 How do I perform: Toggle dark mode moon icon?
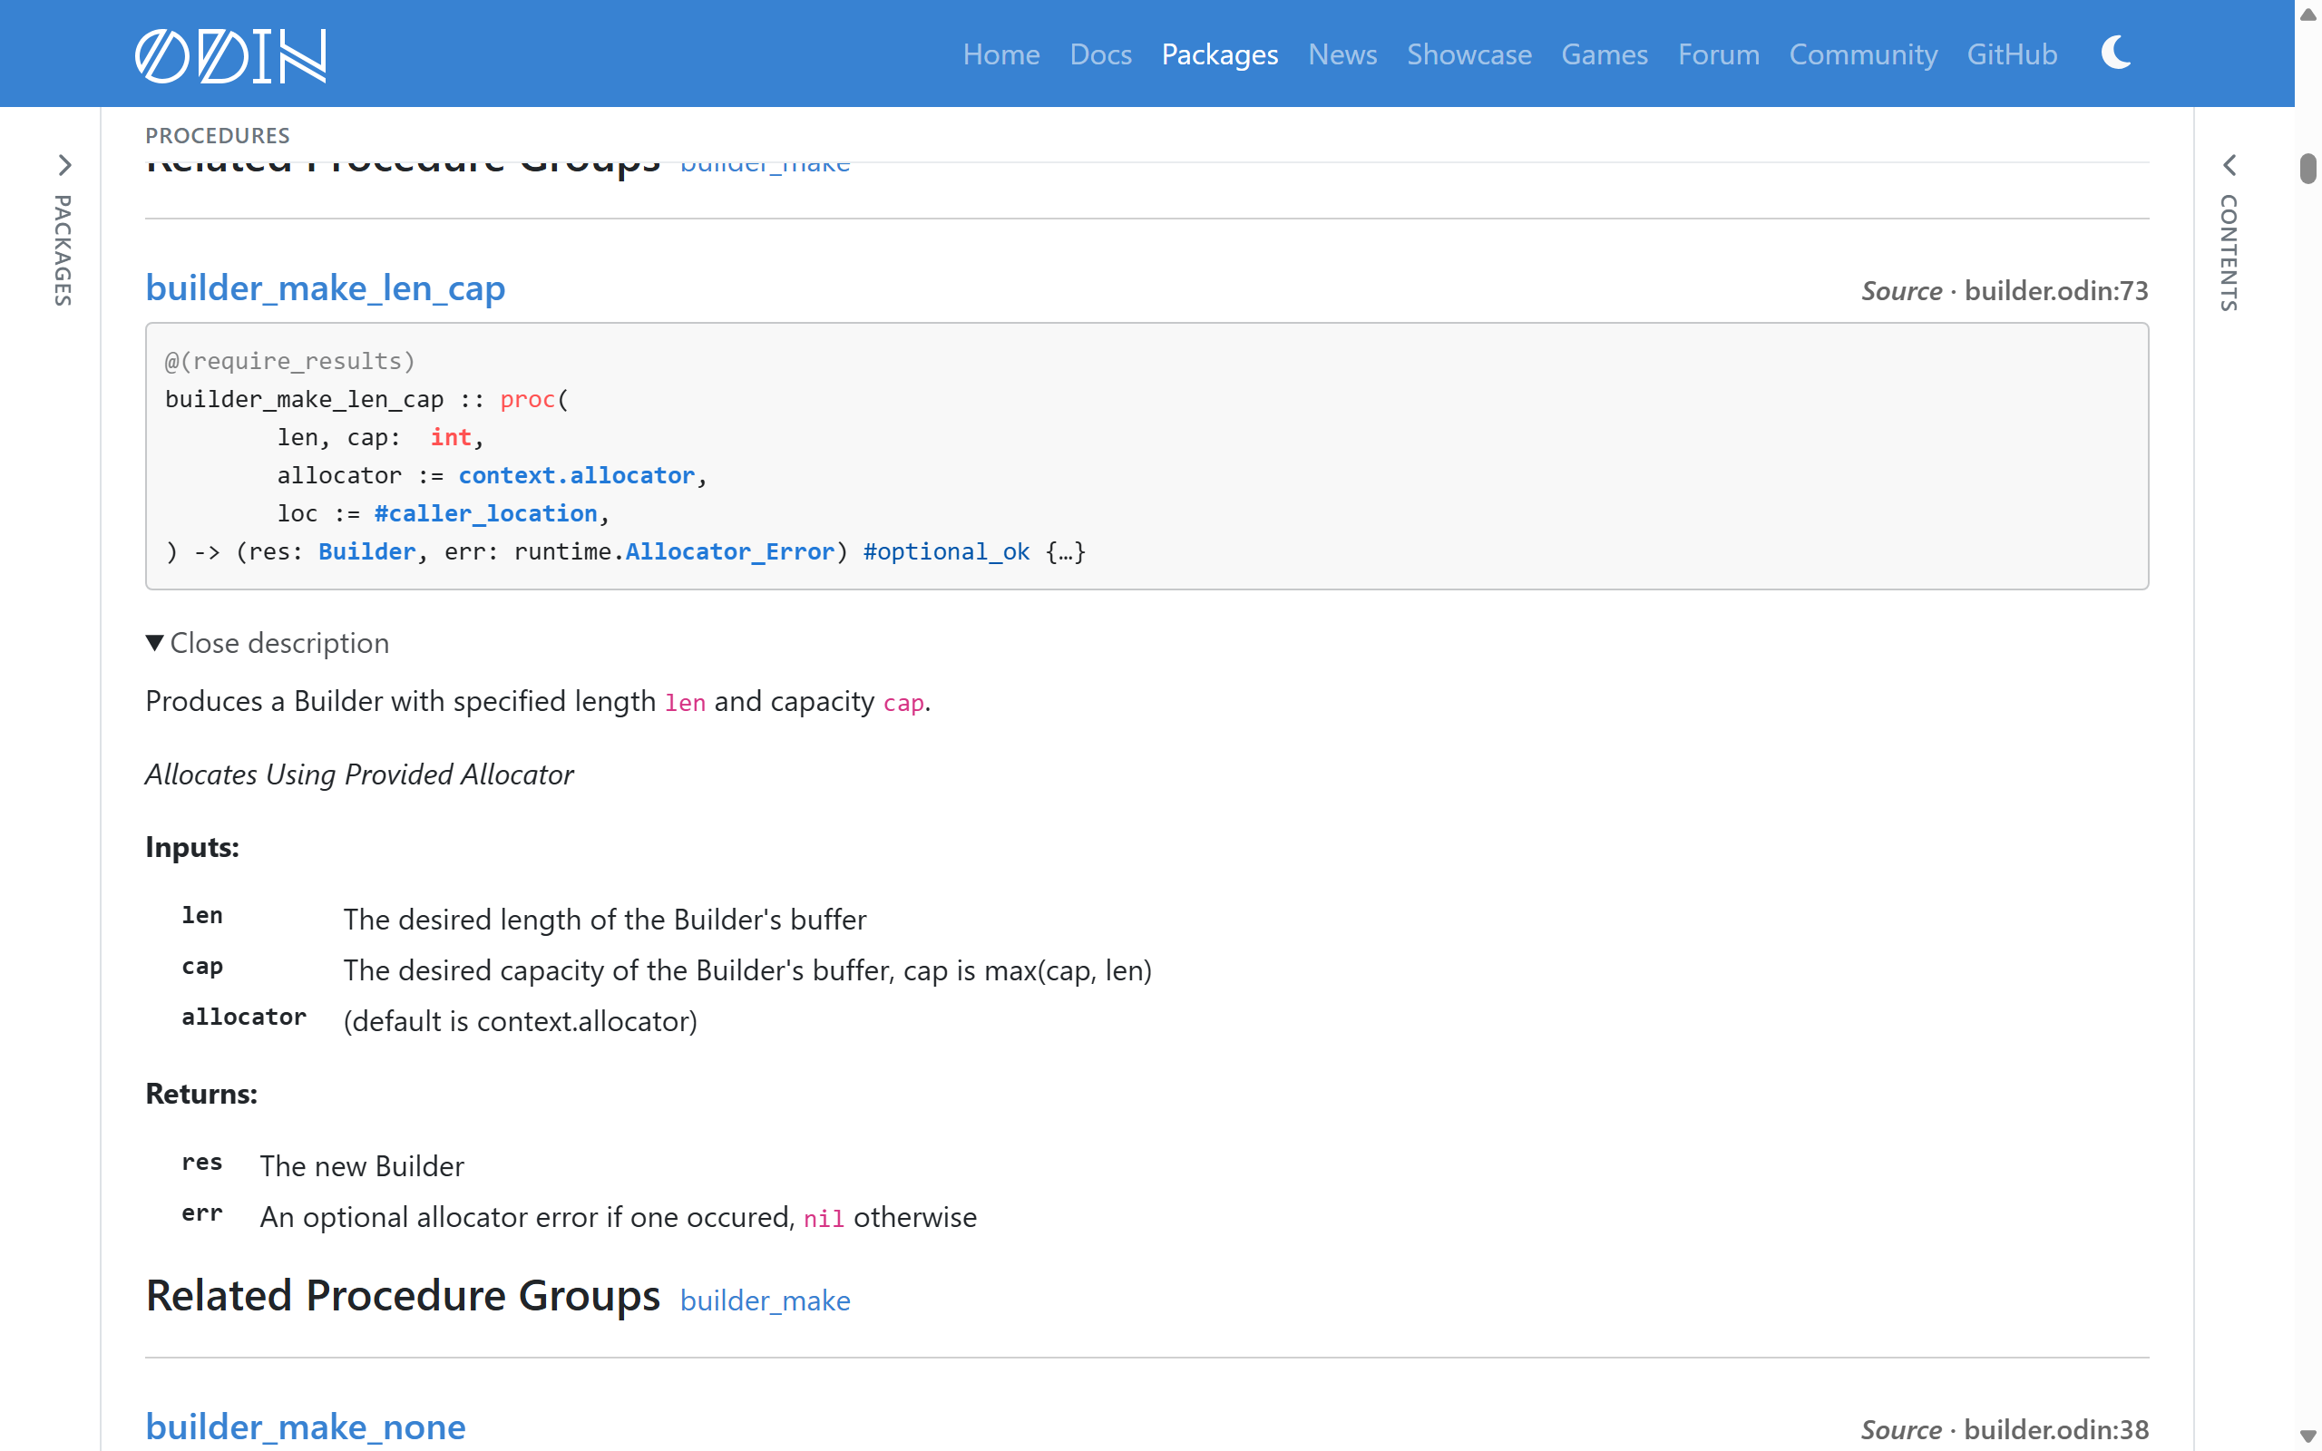[2116, 53]
